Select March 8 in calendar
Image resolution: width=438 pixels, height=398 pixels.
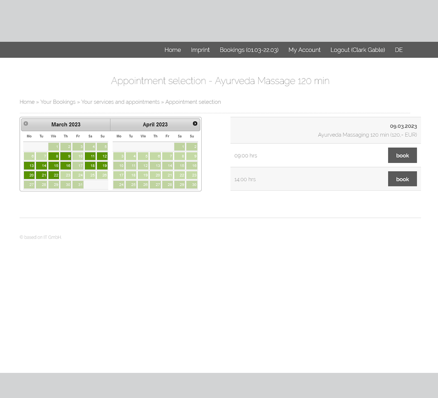(x=54, y=156)
